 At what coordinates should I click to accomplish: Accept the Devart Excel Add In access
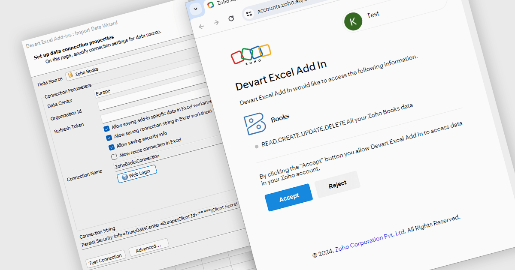pos(289,197)
